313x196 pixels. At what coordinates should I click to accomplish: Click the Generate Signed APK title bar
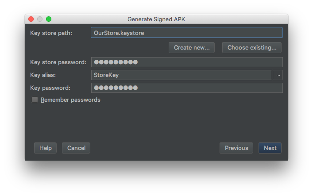pos(159,19)
